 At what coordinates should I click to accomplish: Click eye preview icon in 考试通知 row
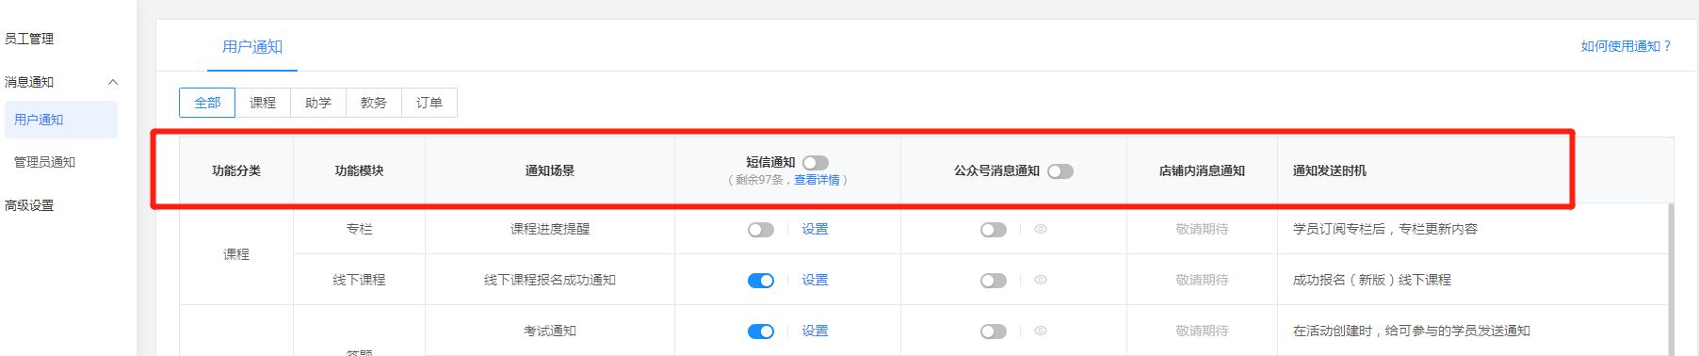coord(1041,331)
